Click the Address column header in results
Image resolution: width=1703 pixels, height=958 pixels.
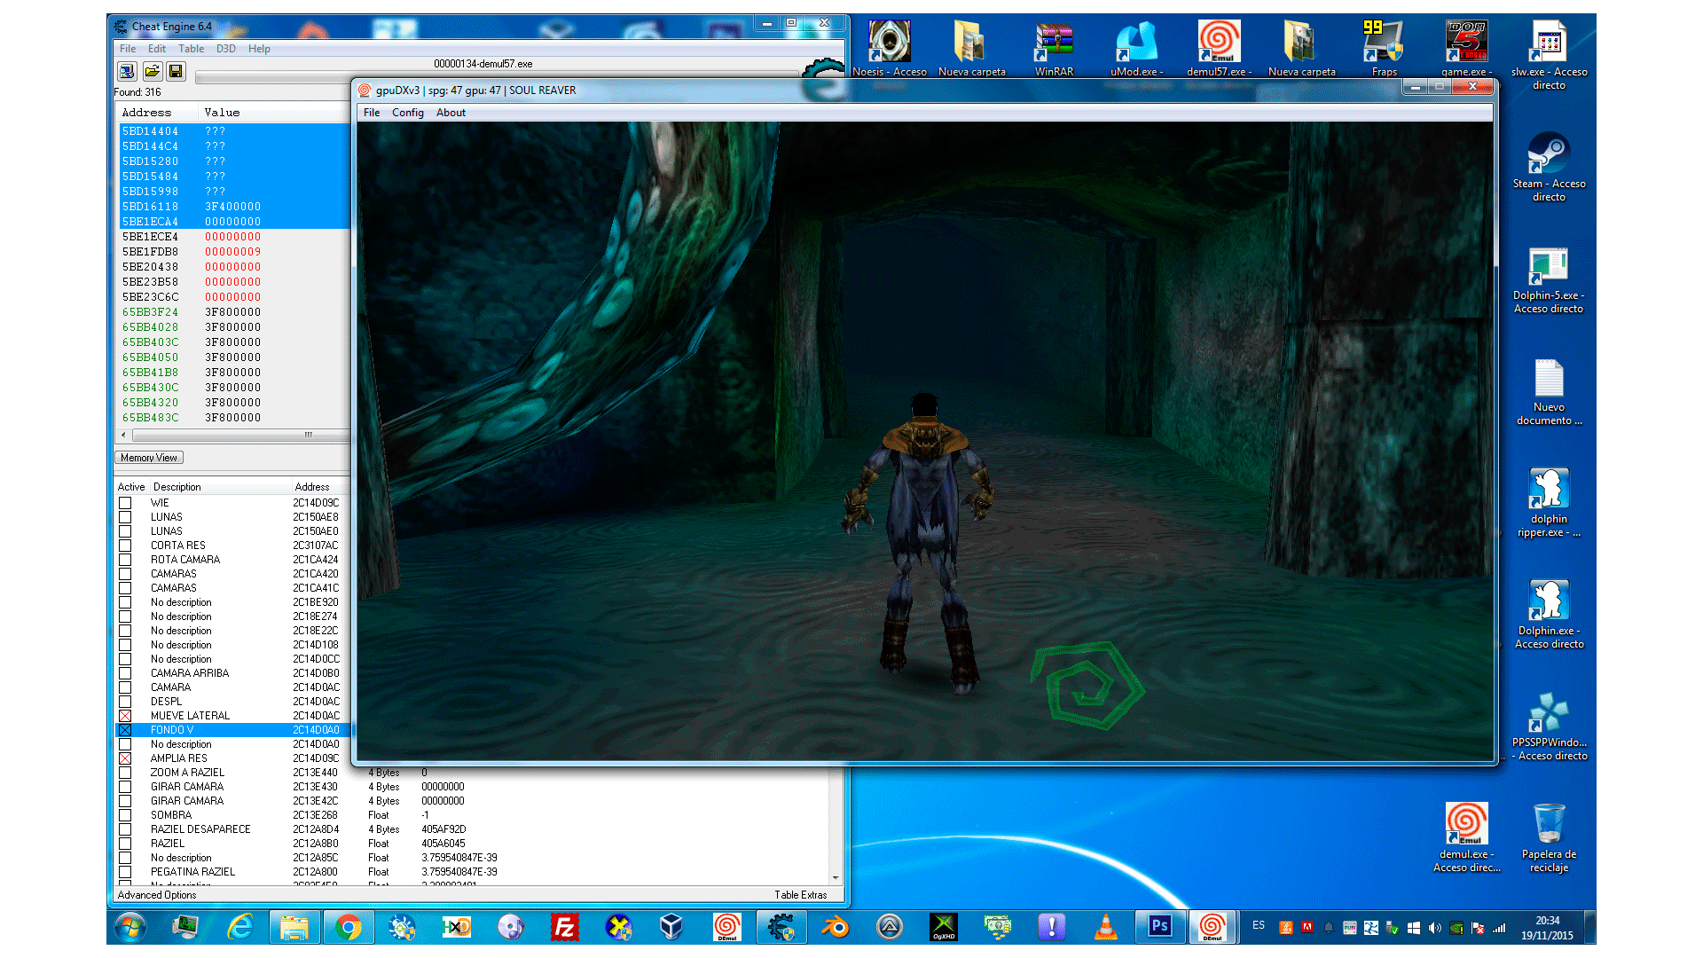(x=157, y=113)
